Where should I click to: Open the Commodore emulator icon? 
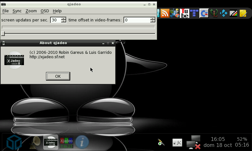pos(204,13)
